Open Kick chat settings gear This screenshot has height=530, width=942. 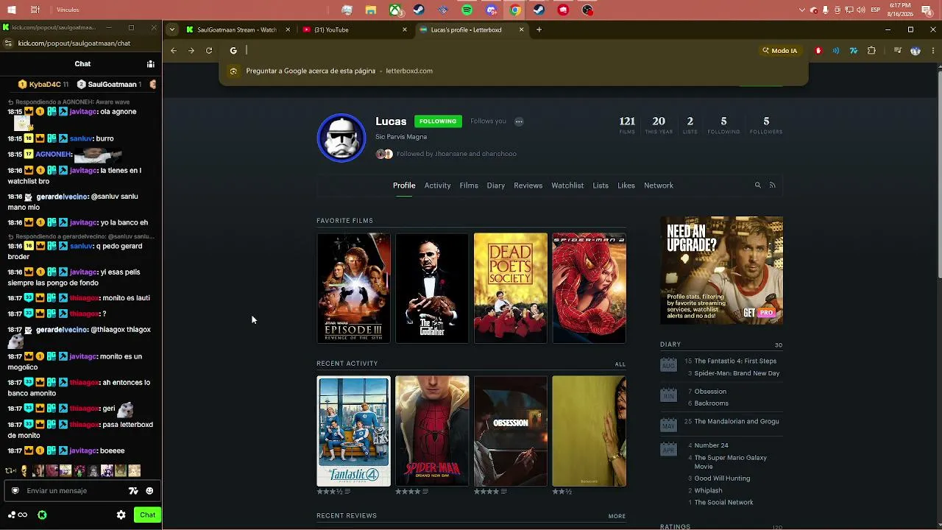click(121, 515)
